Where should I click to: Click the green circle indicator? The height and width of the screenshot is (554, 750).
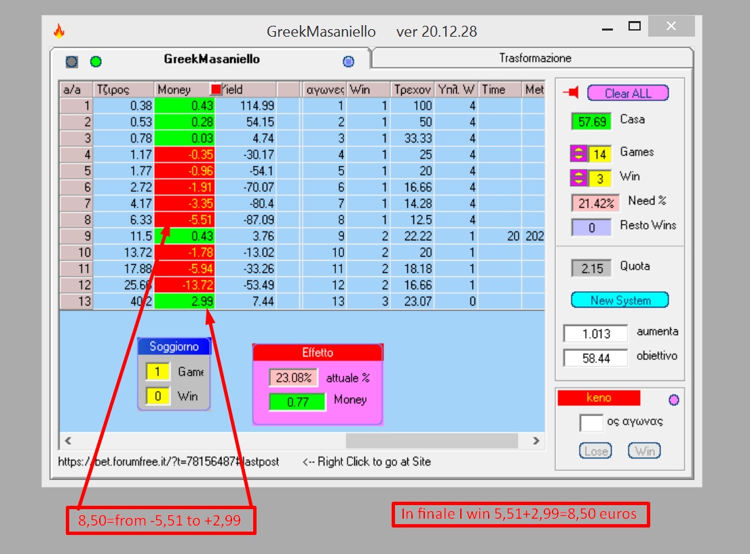(x=96, y=61)
